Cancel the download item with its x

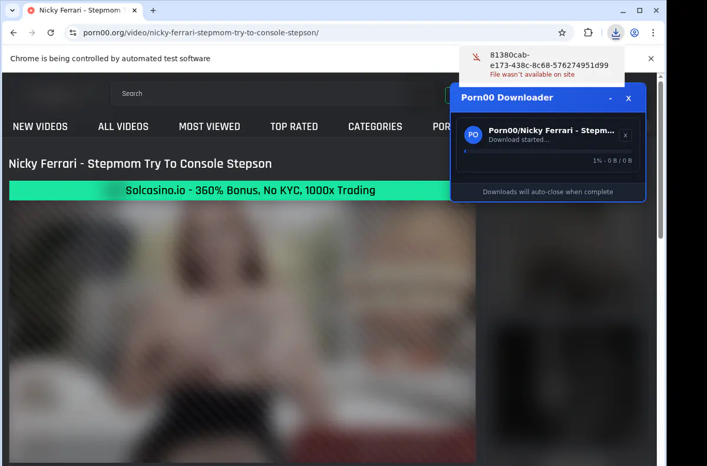[x=626, y=135]
